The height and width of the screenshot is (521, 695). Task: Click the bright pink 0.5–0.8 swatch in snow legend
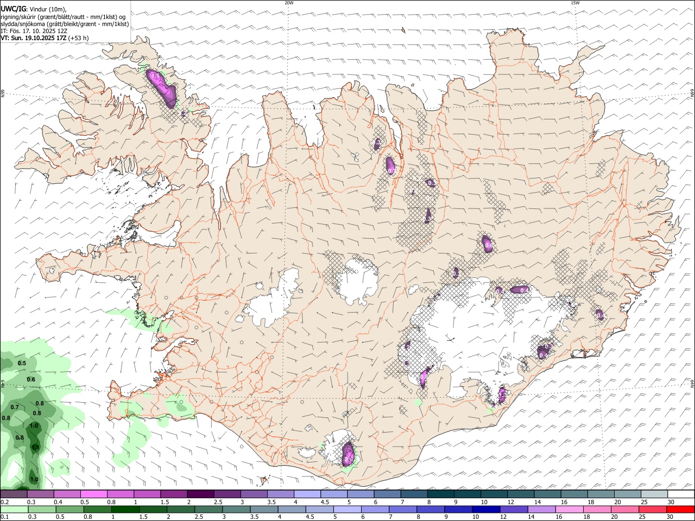(94, 494)
